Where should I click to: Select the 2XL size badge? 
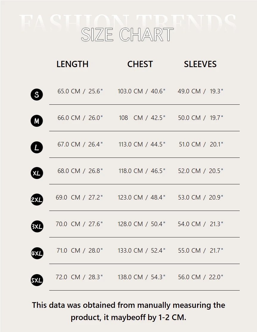click(x=37, y=200)
